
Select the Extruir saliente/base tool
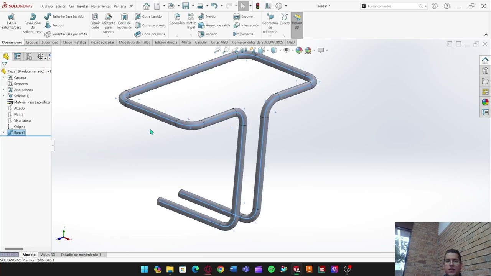coord(12,21)
